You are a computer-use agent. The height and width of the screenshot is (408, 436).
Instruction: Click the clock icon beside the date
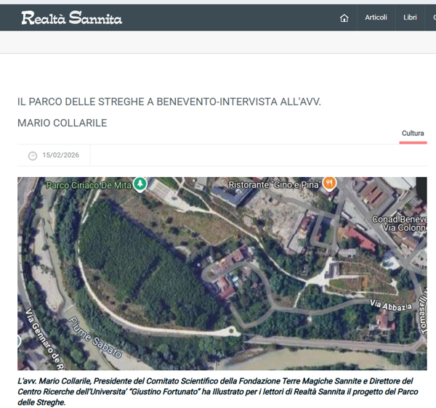[32, 155]
